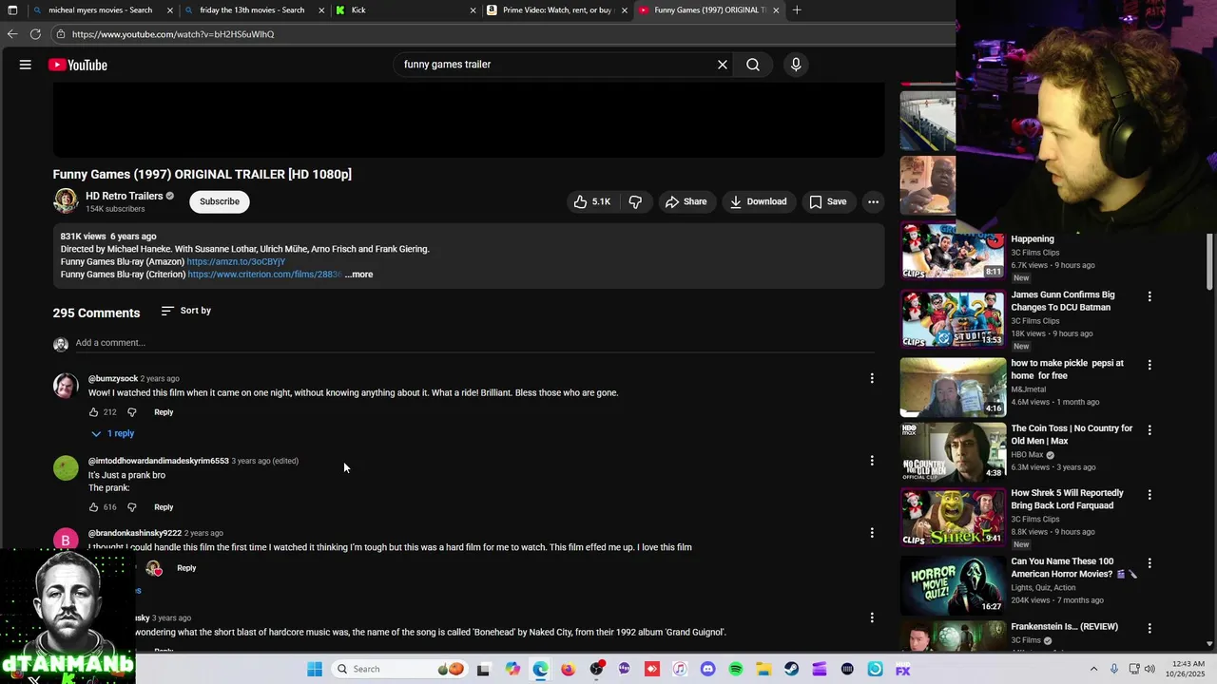Reply to @imtoddhowardandimadeskyrim6553's comment

click(x=164, y=507)
